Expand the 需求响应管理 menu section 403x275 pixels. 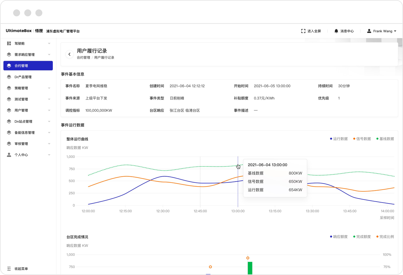9,55
